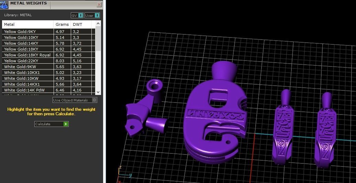
Task: Toggle the GV library switch
Action: (x=77, y=15)
